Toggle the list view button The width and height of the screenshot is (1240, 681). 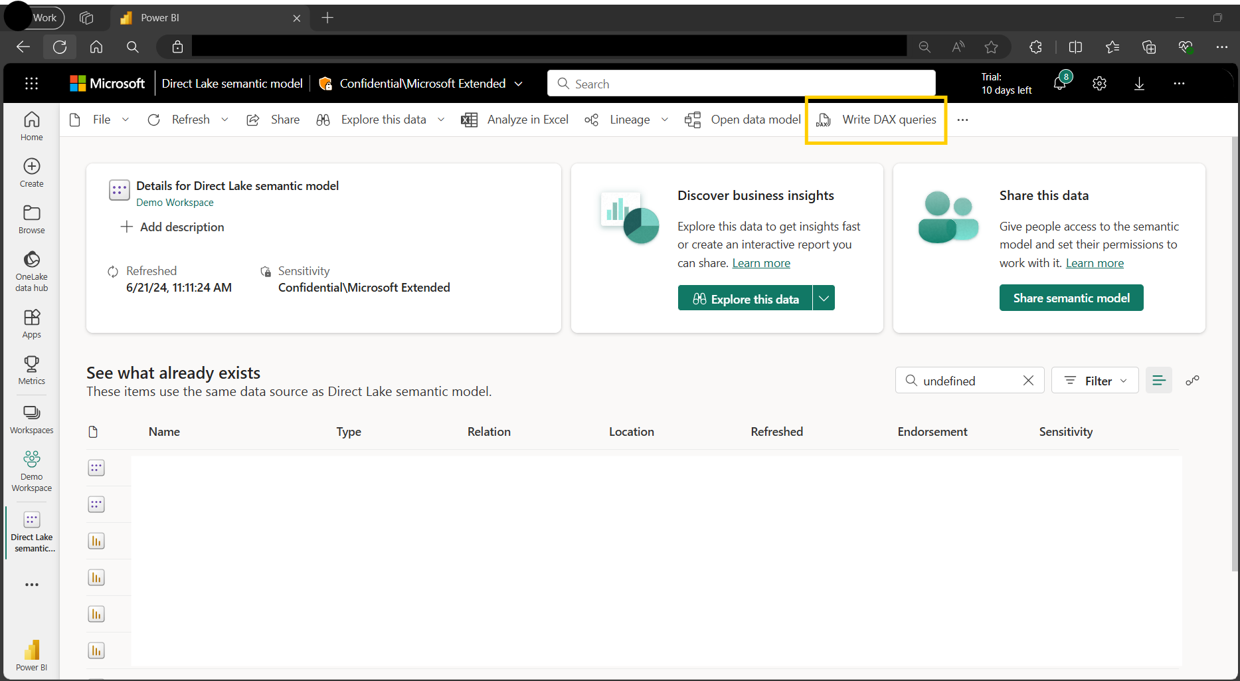1159,381
